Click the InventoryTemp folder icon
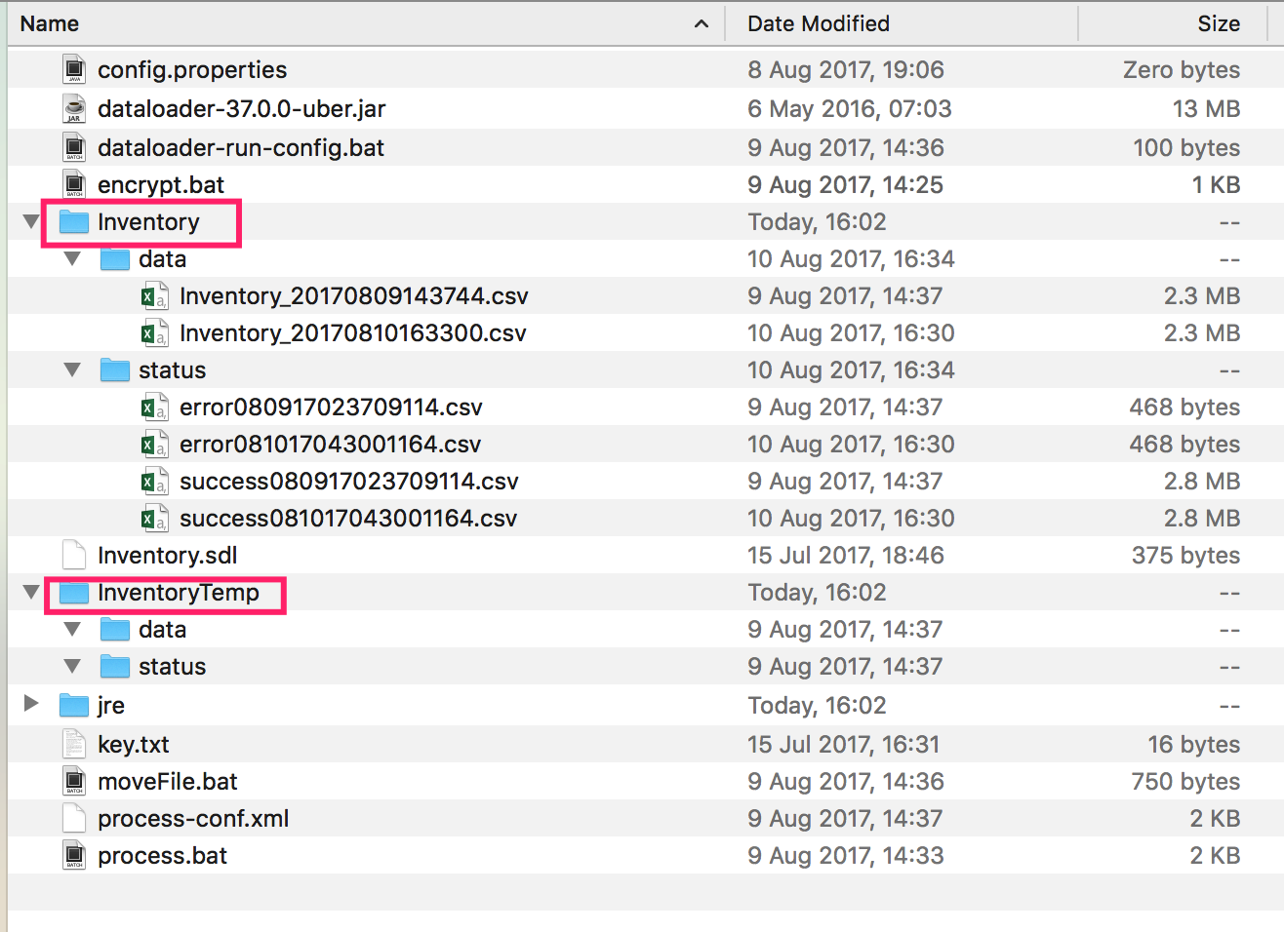1284x932 pixels. tap(74, 593)
